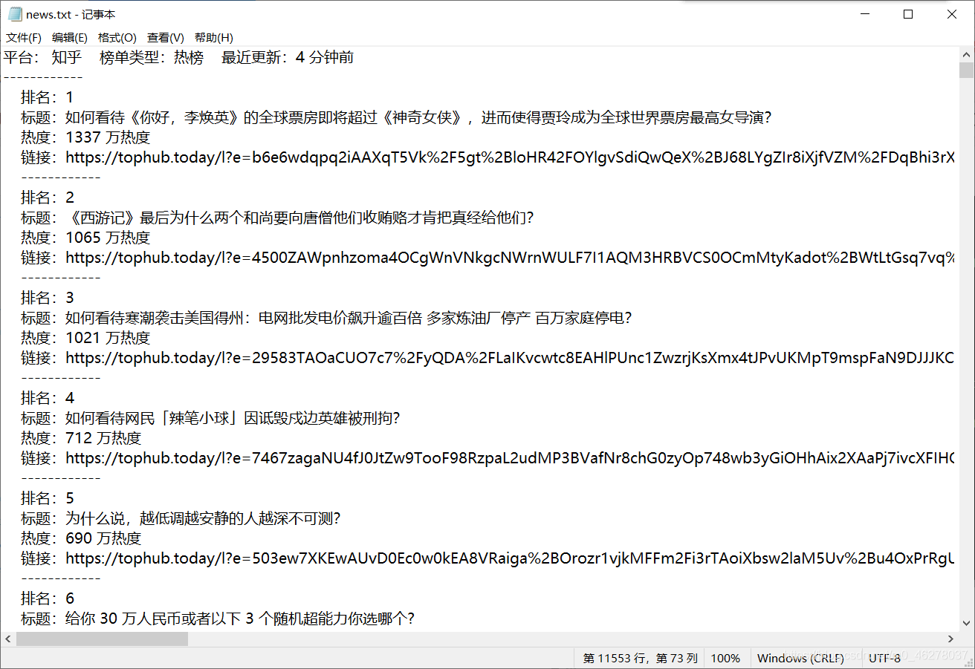Image resolution: width=975 pixels, height=669 pixels.
Task: Open the 查看(V) menu
Action: [165, 37]
